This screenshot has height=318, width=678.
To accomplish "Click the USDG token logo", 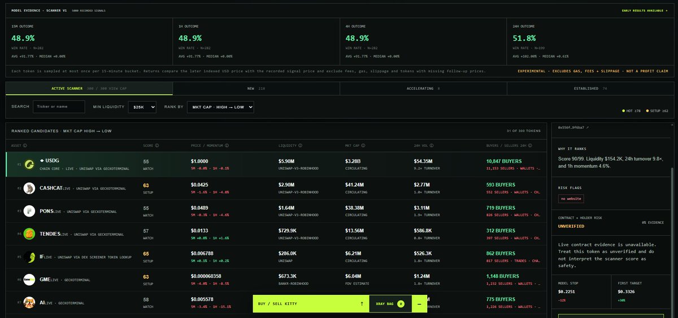I will [x=28, y=165].
